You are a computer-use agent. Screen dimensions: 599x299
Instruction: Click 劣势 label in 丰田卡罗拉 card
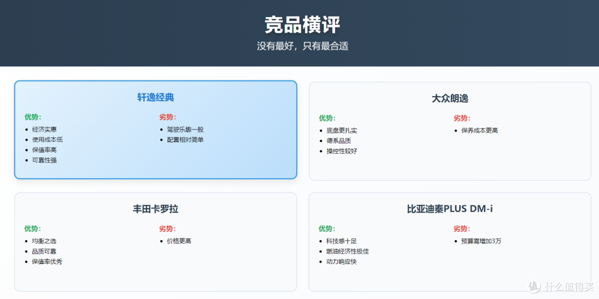(167, 229)
